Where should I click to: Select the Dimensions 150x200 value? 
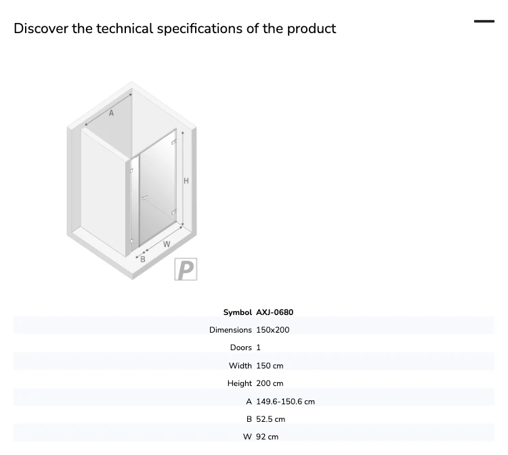pyautogui.click(x=273, y=330)
